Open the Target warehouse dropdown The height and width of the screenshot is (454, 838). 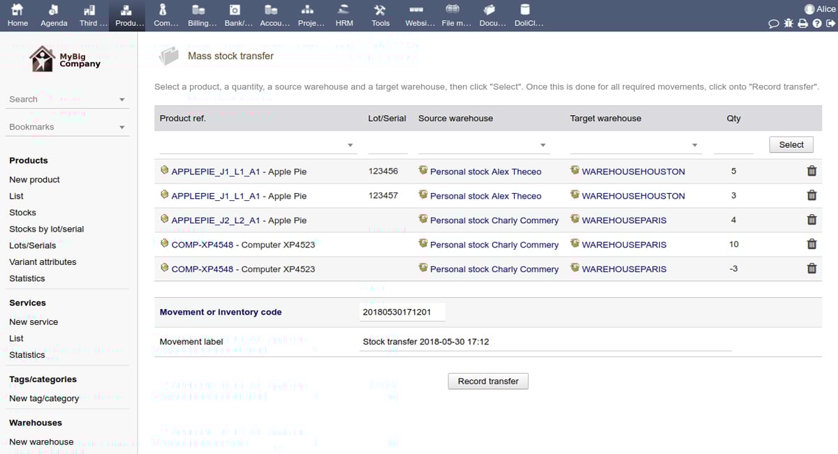pyautogui.click(x=693, y=145)
